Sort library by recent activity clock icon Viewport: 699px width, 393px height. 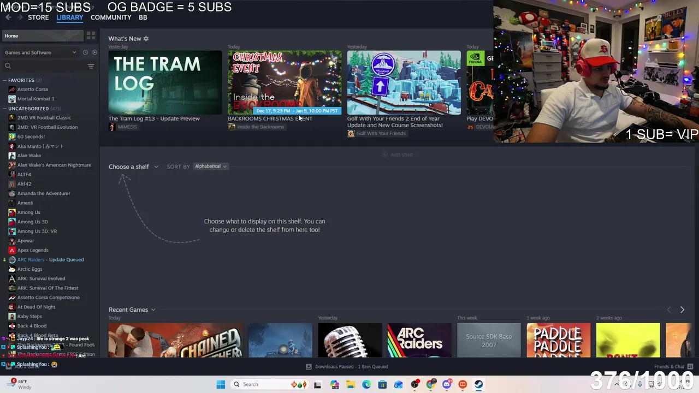pos(85,52)
